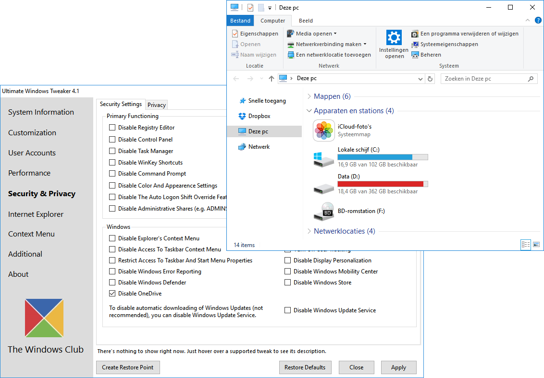This screenshot has height=378, width=544.
Task: Open the Customization section
Action: [x=32, y=132]
